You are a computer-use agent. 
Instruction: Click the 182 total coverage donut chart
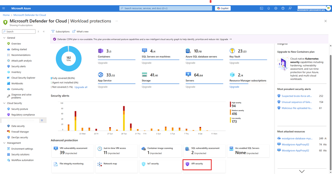click(68, 59)
